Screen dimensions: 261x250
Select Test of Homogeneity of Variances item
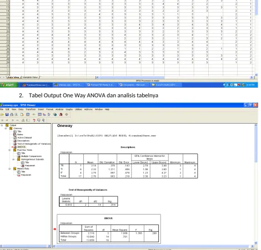34,144
